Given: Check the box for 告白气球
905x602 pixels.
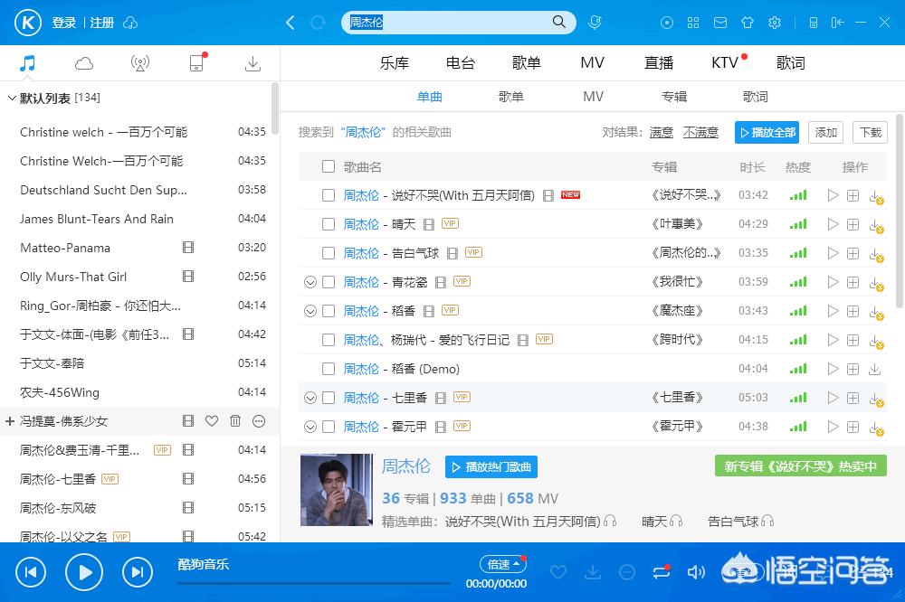Looking at the screenshot, I should 329,253.
